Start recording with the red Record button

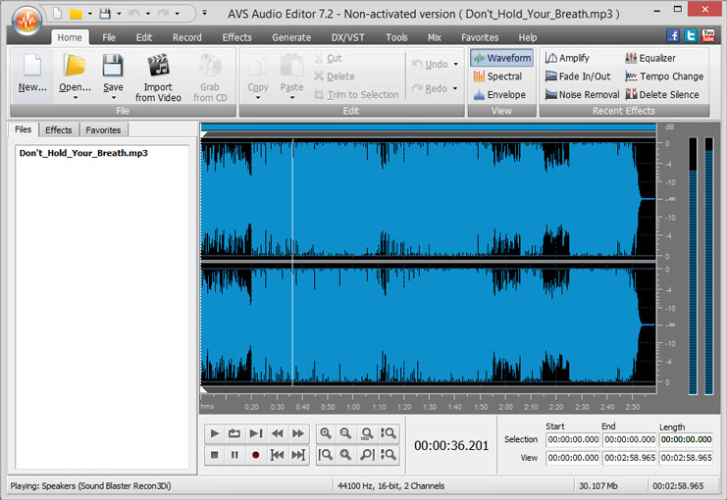(255, 455)
